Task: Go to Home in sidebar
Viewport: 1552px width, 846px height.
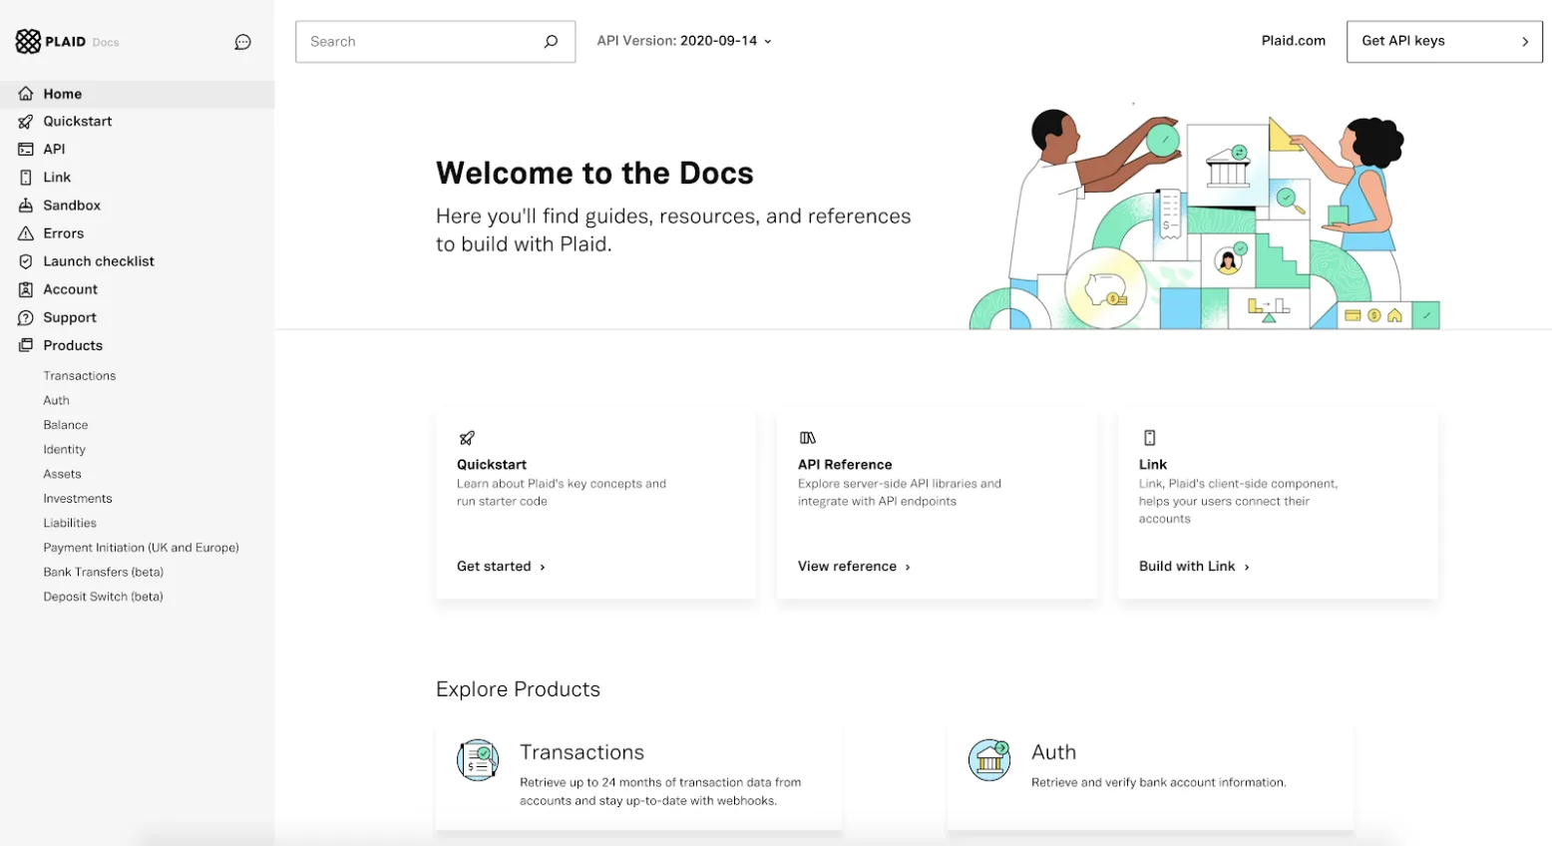Action: tap(138, 94)
